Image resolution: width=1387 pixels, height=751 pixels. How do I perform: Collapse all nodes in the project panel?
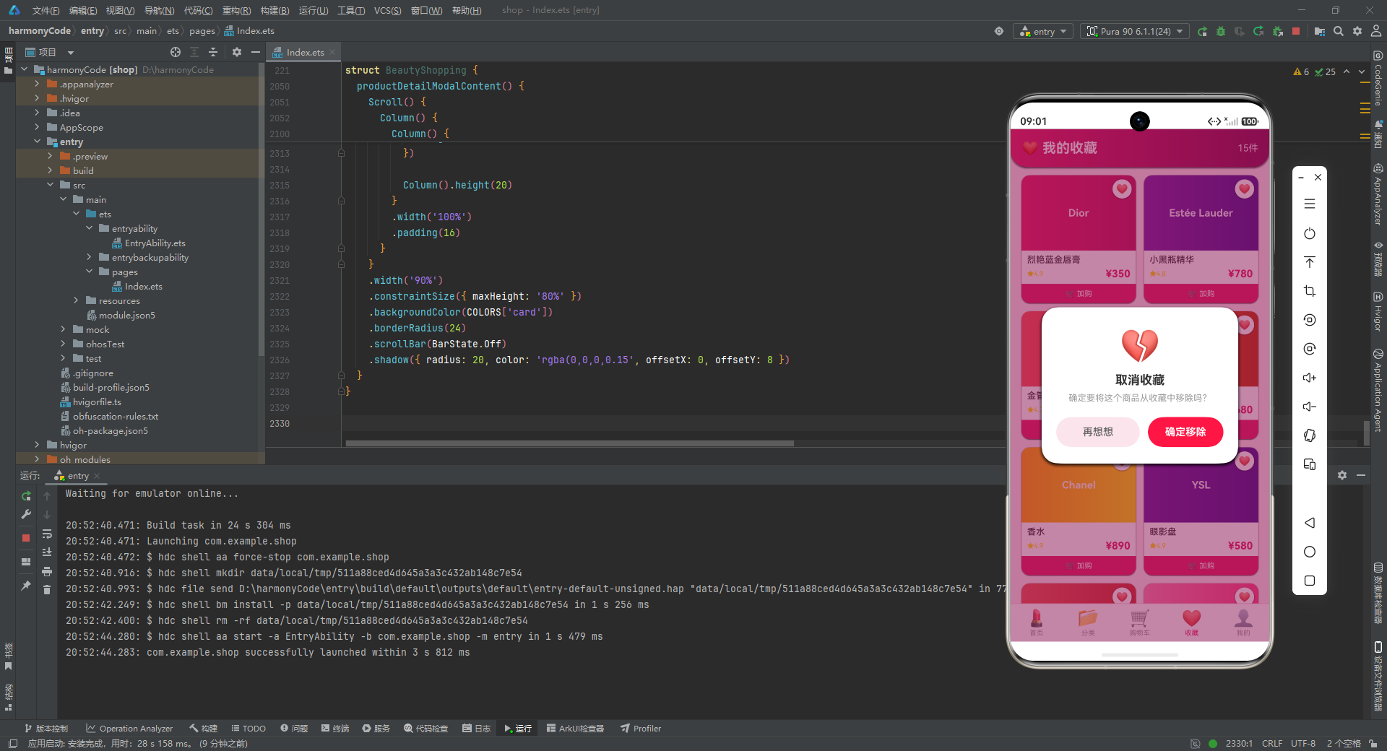pos(213,52)
